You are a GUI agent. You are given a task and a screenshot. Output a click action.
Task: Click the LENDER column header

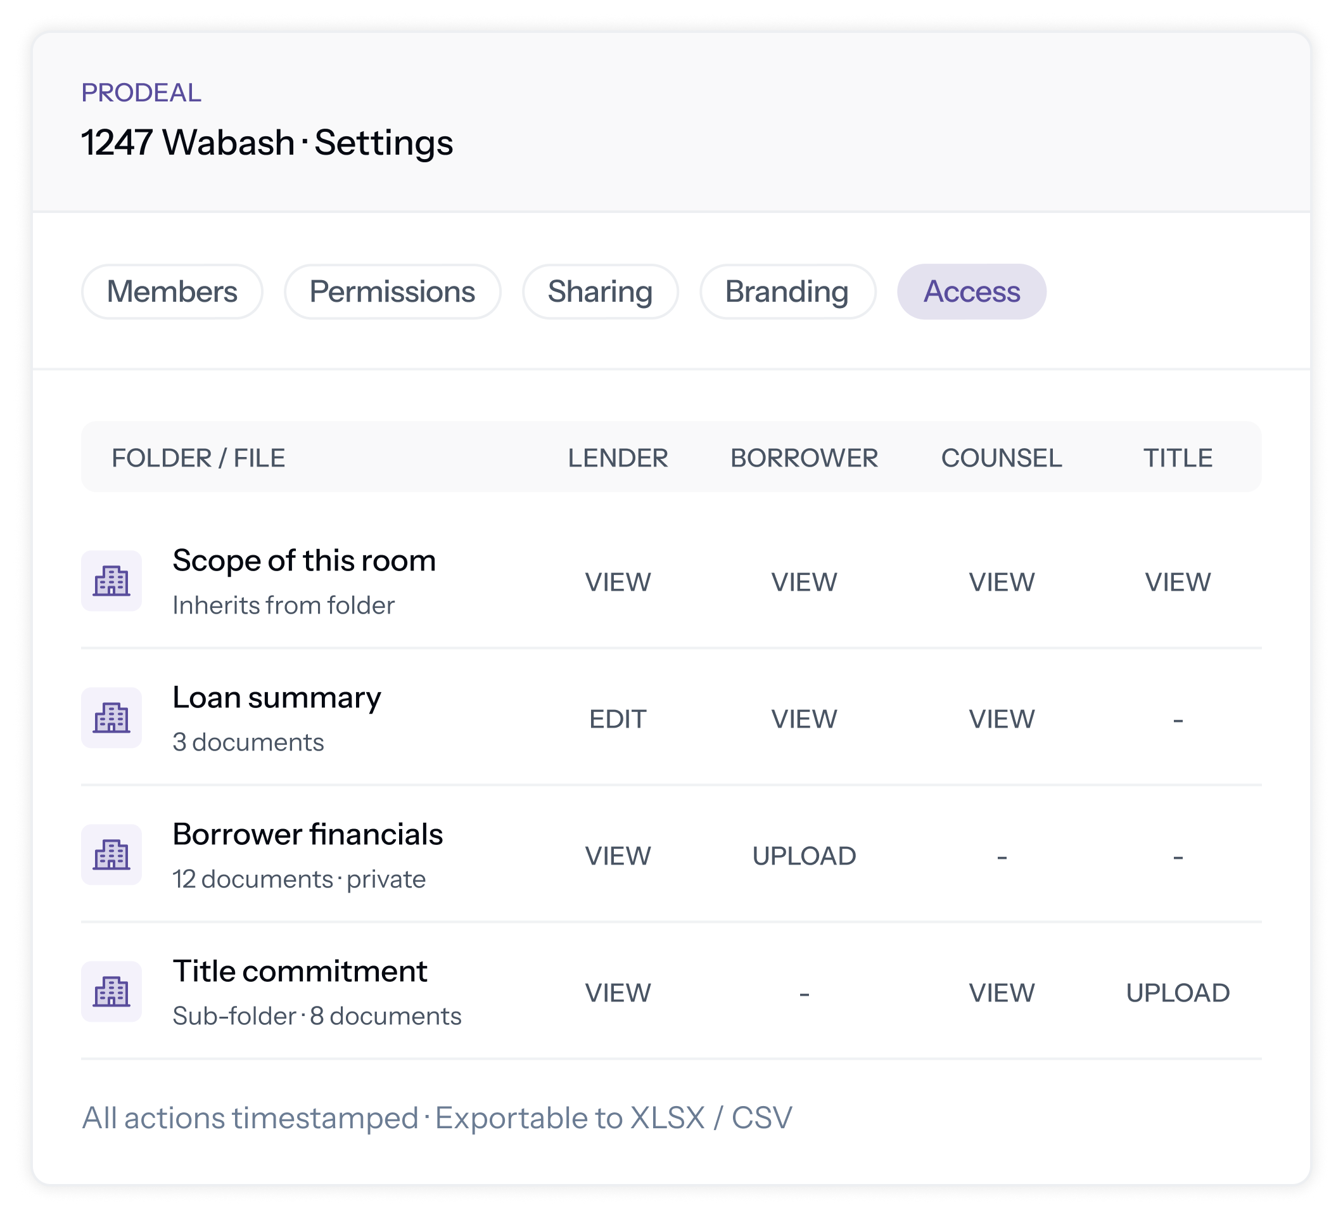coord(618,458)
